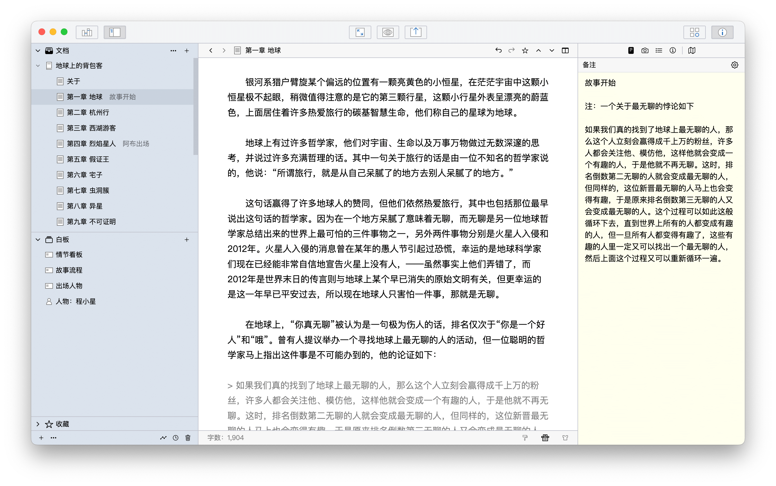Open 第八章 异星 chapter
The width and height of the screenshot is (776, 486).
pos(113,206)
